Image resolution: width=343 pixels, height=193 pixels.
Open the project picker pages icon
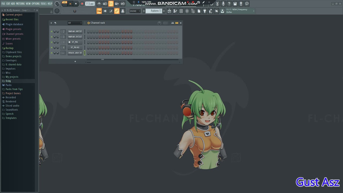pyautogui.click(x=199, y=11)
